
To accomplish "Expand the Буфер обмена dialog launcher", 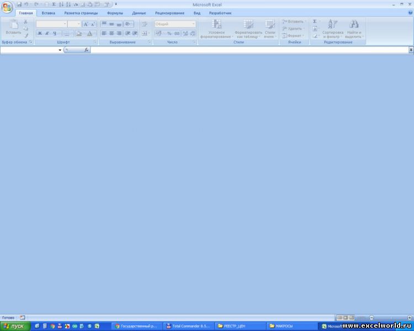I will [x=30, y=42].
